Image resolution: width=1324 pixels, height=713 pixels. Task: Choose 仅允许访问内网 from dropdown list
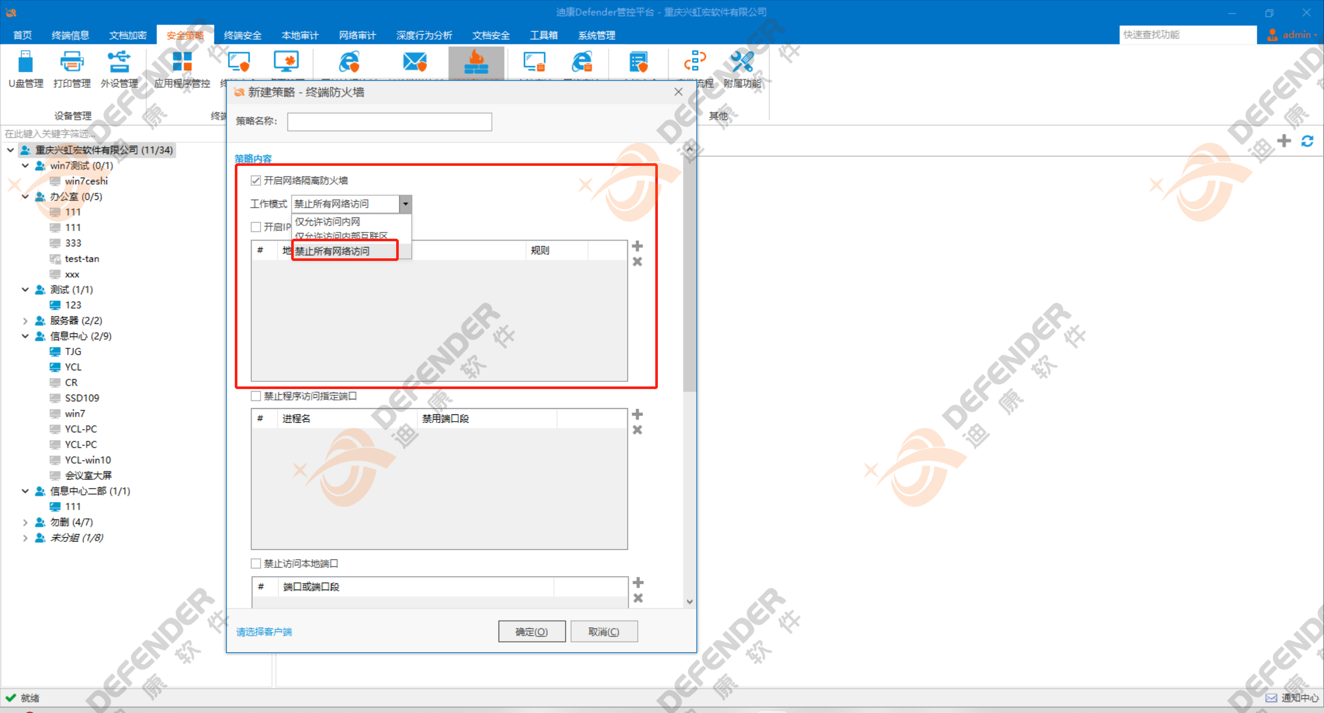tap(352, 222)
